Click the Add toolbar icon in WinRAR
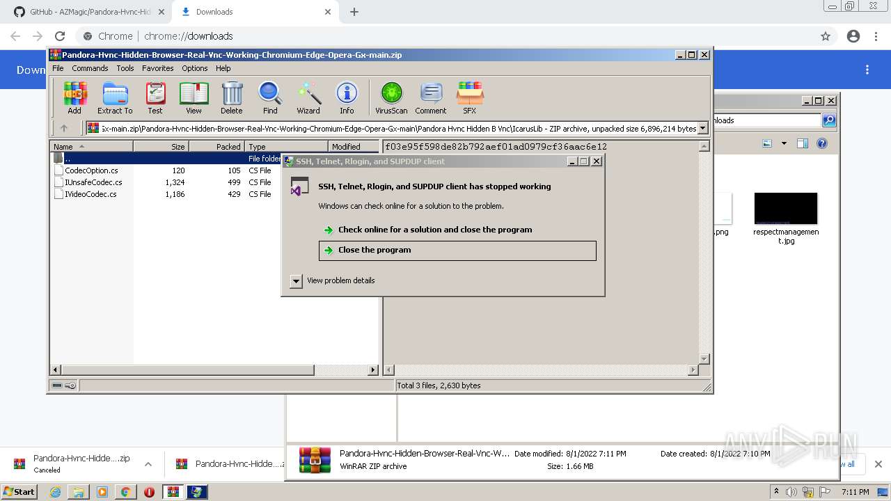 (74, 98)
